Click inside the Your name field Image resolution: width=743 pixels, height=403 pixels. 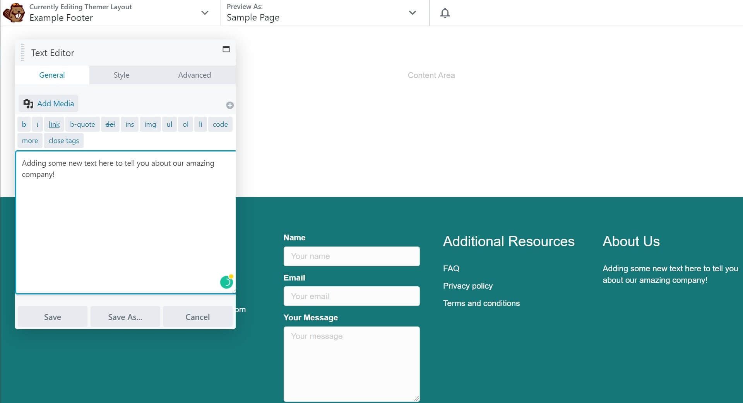tap(351, 256)
